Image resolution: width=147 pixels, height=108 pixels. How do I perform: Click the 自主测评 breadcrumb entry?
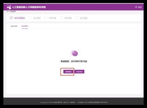[x=13, y=12]
